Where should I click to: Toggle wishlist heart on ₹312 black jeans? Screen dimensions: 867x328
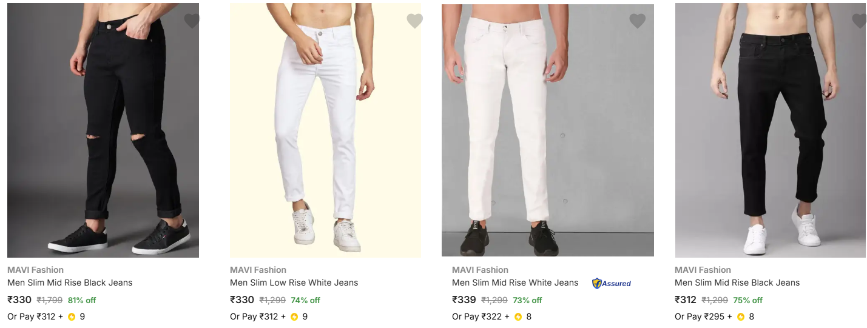pyautogui.click(x=859, y=21)
